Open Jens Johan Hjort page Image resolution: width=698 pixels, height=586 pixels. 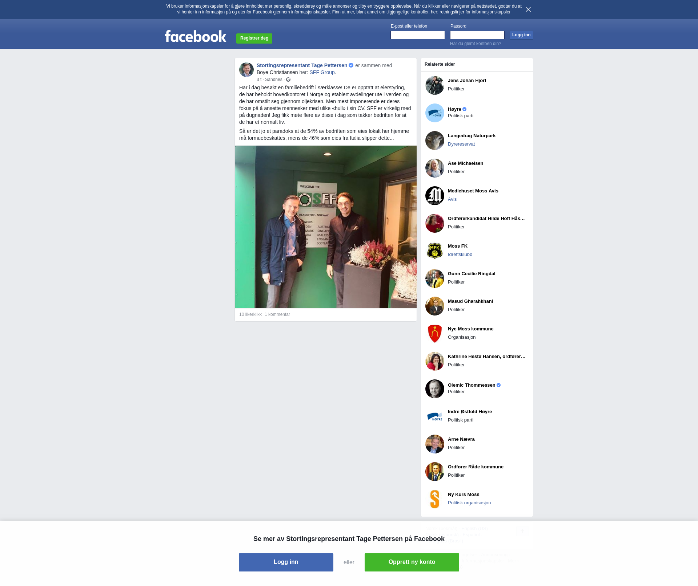(467, 81)
